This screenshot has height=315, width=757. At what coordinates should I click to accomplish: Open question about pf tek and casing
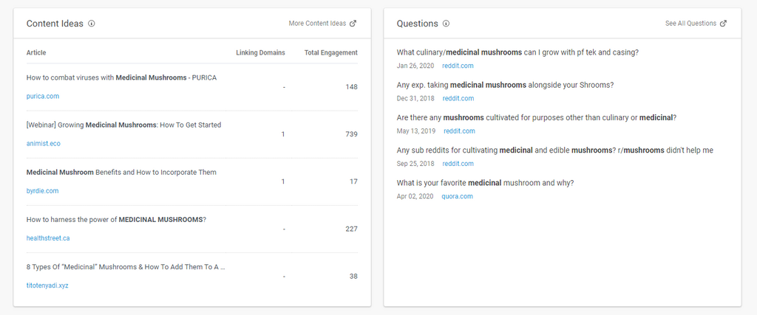pos(517,52)
